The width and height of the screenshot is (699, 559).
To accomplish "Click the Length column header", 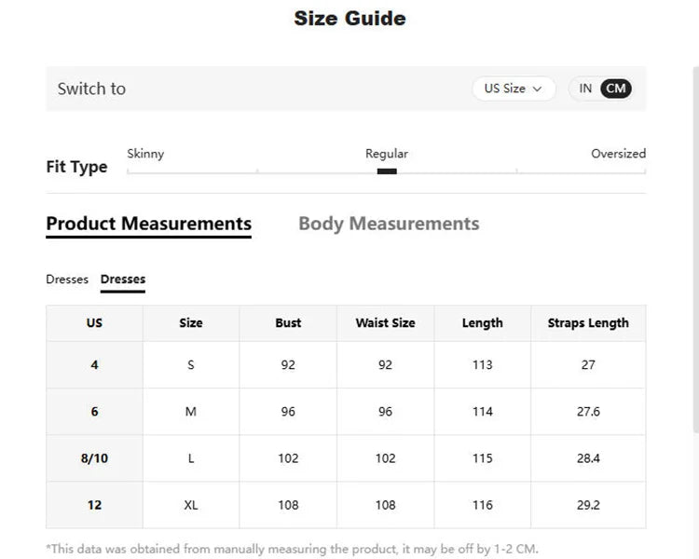I will click(483, 323).
